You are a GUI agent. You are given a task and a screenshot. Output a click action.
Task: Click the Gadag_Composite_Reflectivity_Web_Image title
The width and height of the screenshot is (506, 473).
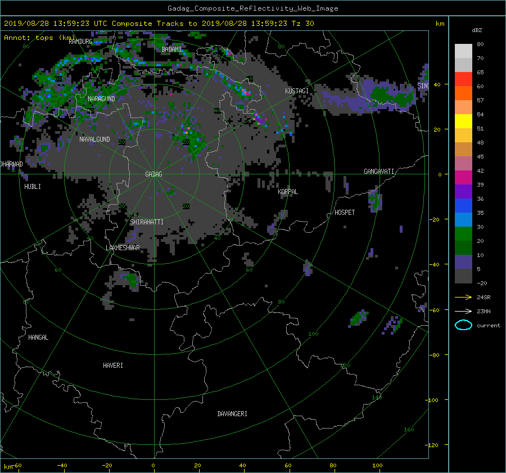click(x=252, y=8)
